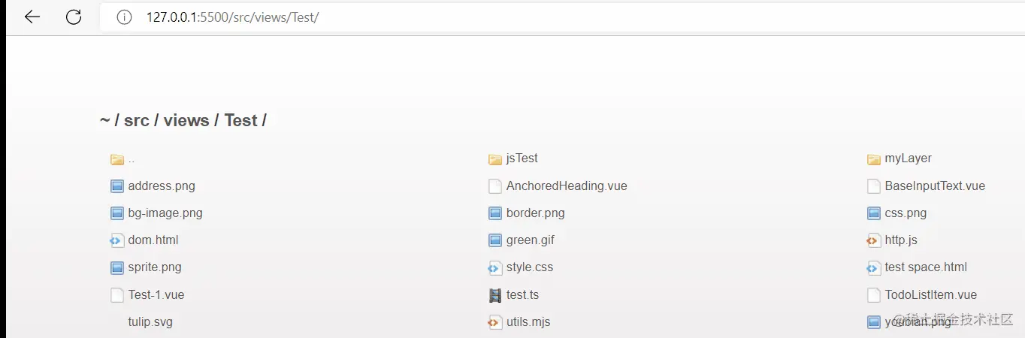Click the film icon beside test.ts
Screen dimensions: 1025x338
(494, 295)
